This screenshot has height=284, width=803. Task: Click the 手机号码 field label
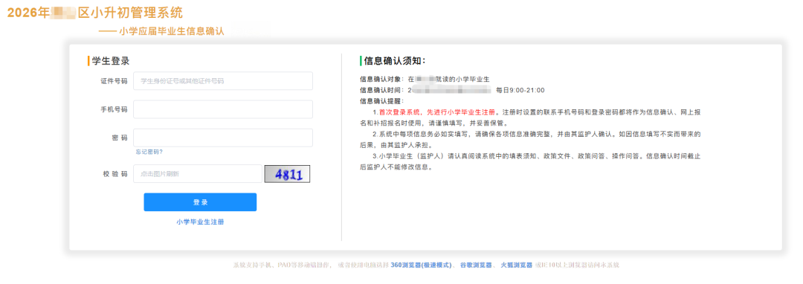114,109
